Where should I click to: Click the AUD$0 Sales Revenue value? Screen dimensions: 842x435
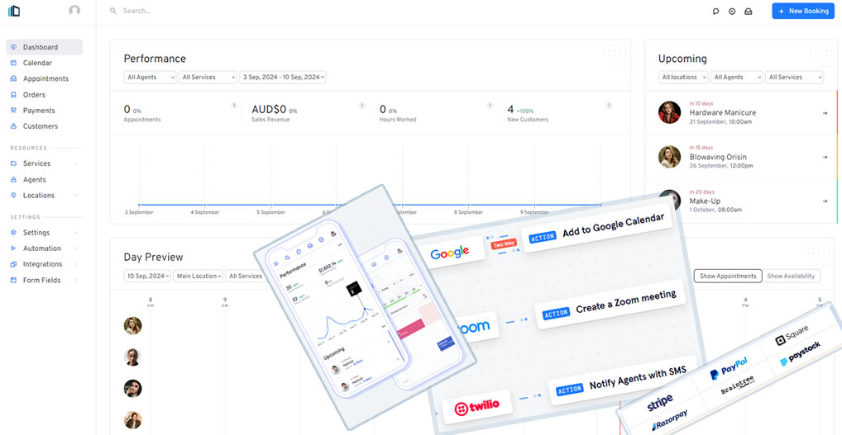[x=269, y=109]
